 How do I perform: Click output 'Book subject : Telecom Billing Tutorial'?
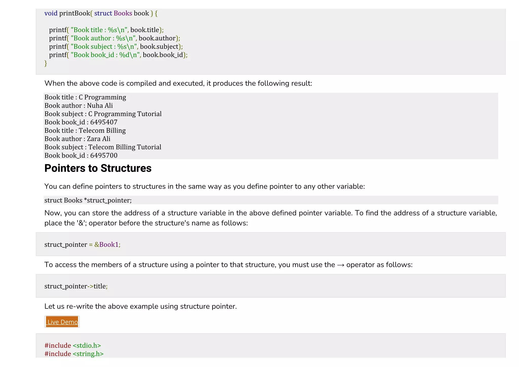coord(103,147)
